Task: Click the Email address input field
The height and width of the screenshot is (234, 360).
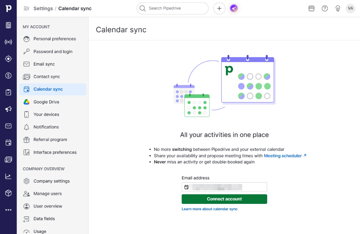Action: coord(224,187)
